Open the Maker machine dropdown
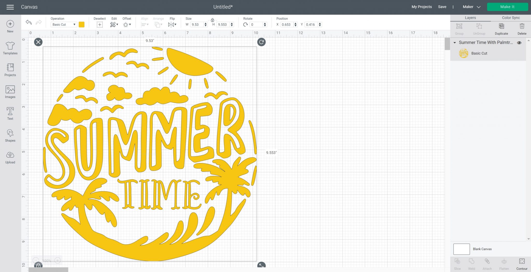 click(471, 7)
